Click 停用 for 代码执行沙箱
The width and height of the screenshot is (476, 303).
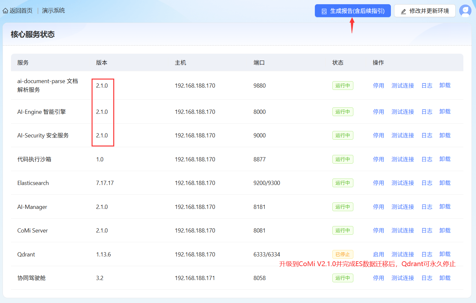pos(378,159)
